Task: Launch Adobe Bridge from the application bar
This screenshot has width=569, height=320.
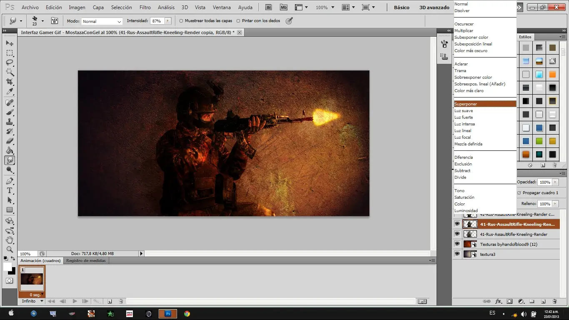Action: (269, 7)
